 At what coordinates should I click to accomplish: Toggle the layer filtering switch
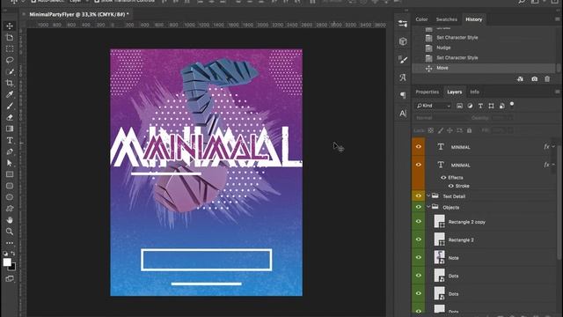click(x=512, y=105)
